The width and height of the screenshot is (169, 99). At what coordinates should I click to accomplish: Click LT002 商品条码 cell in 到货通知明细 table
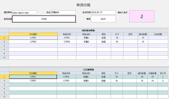[67, 42]
